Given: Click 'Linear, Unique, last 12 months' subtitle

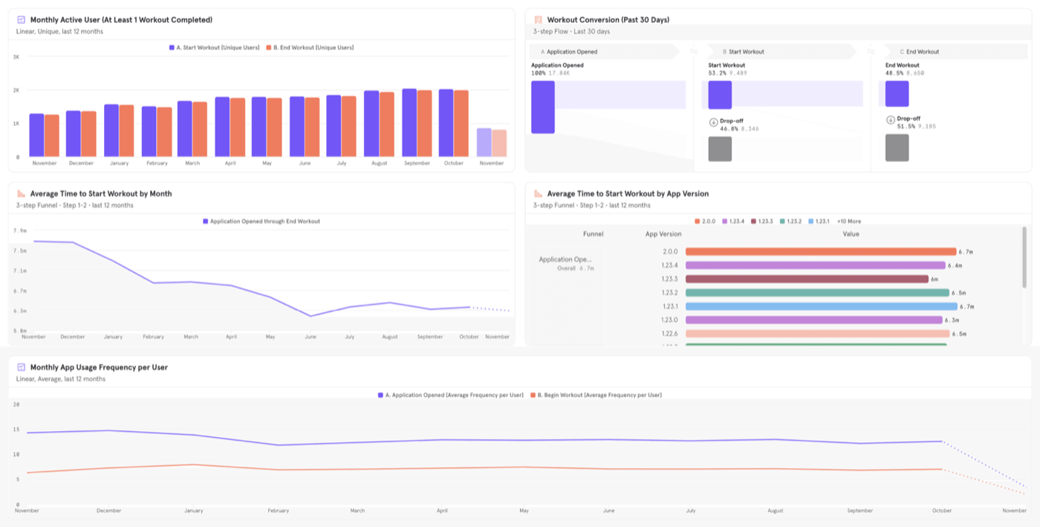Looking at the screenshot, I should pyautogui.click(x=60, y=32).
